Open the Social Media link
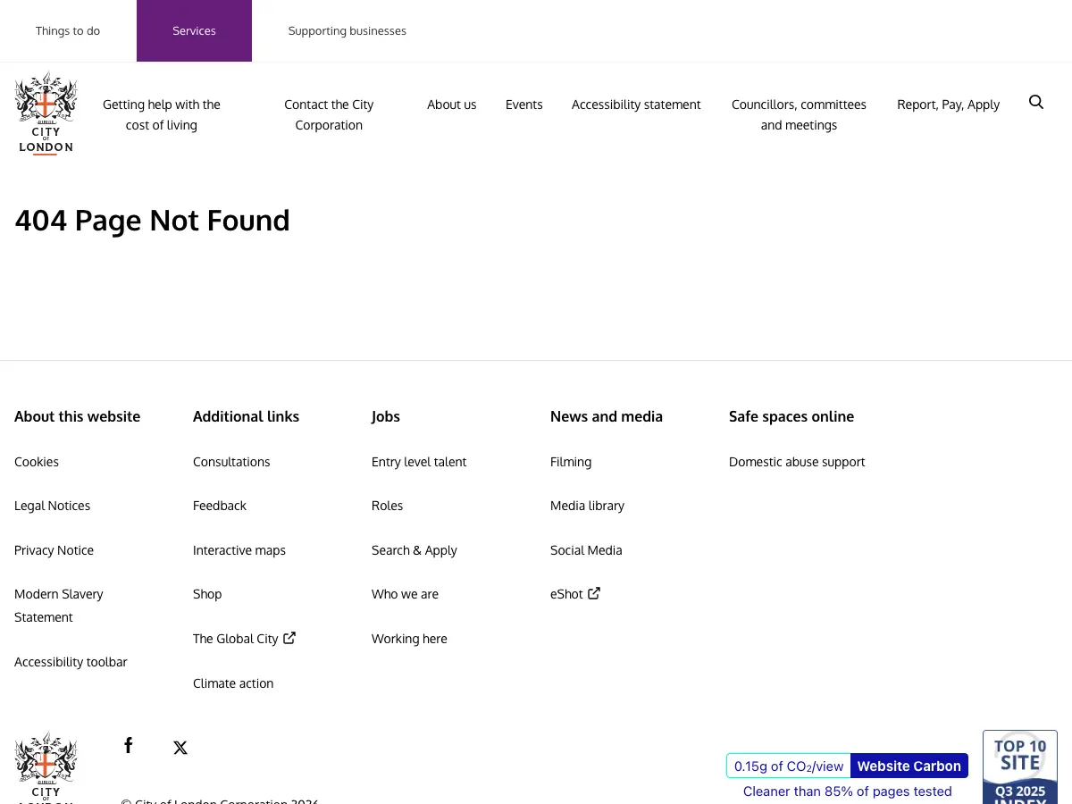This screenshot has width=1072, height=804. coord(586,550)
